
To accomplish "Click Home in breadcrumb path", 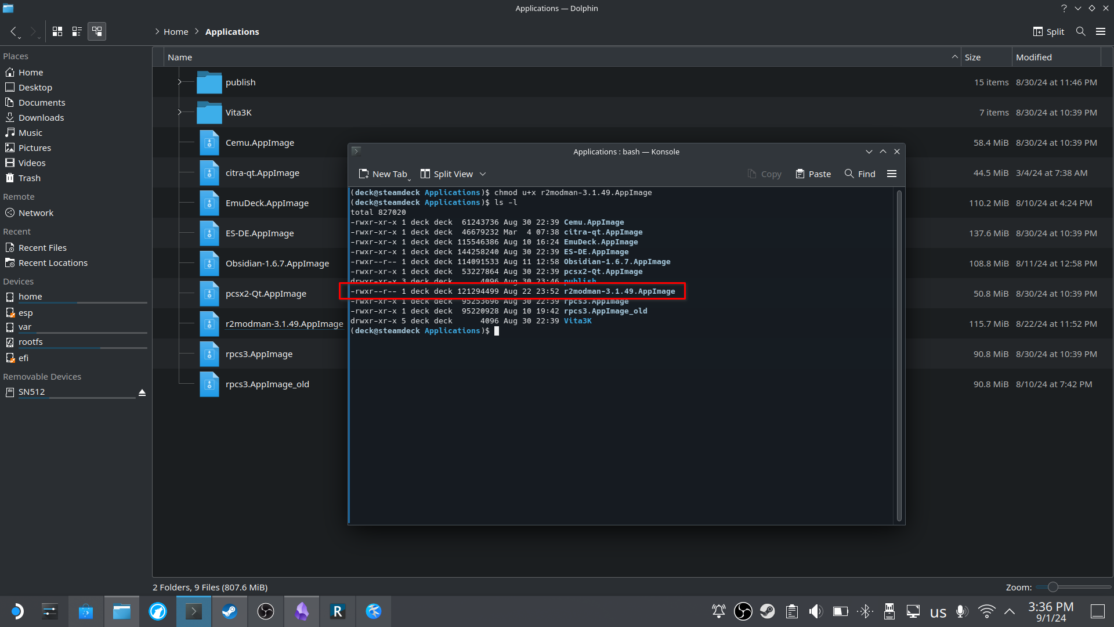I will coord(176,32).
